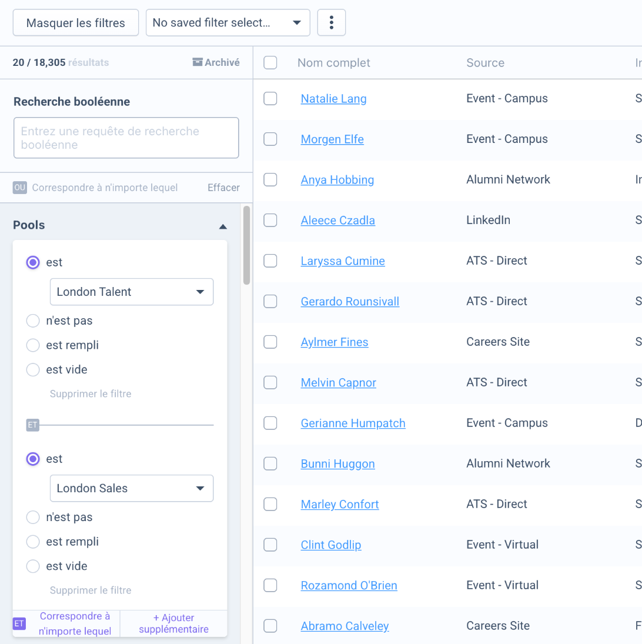Open the London Sales pool dropdown
The width and height of the screenshot is (642, 644).
point(131,488)
